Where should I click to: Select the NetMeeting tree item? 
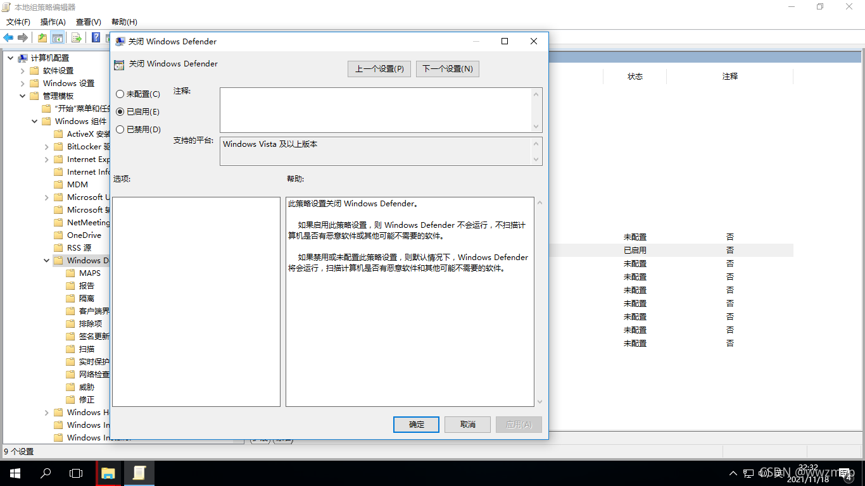click(88, 223)
